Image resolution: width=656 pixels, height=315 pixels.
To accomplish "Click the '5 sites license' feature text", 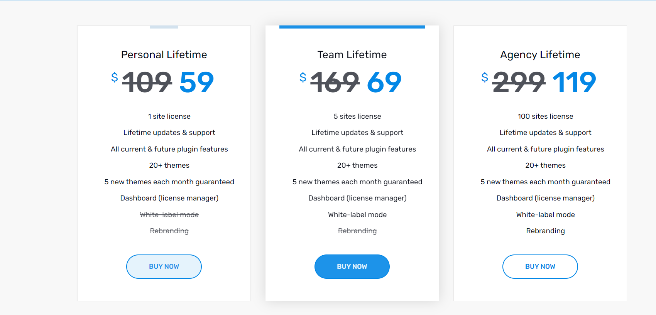I will (x=357, y=116).
